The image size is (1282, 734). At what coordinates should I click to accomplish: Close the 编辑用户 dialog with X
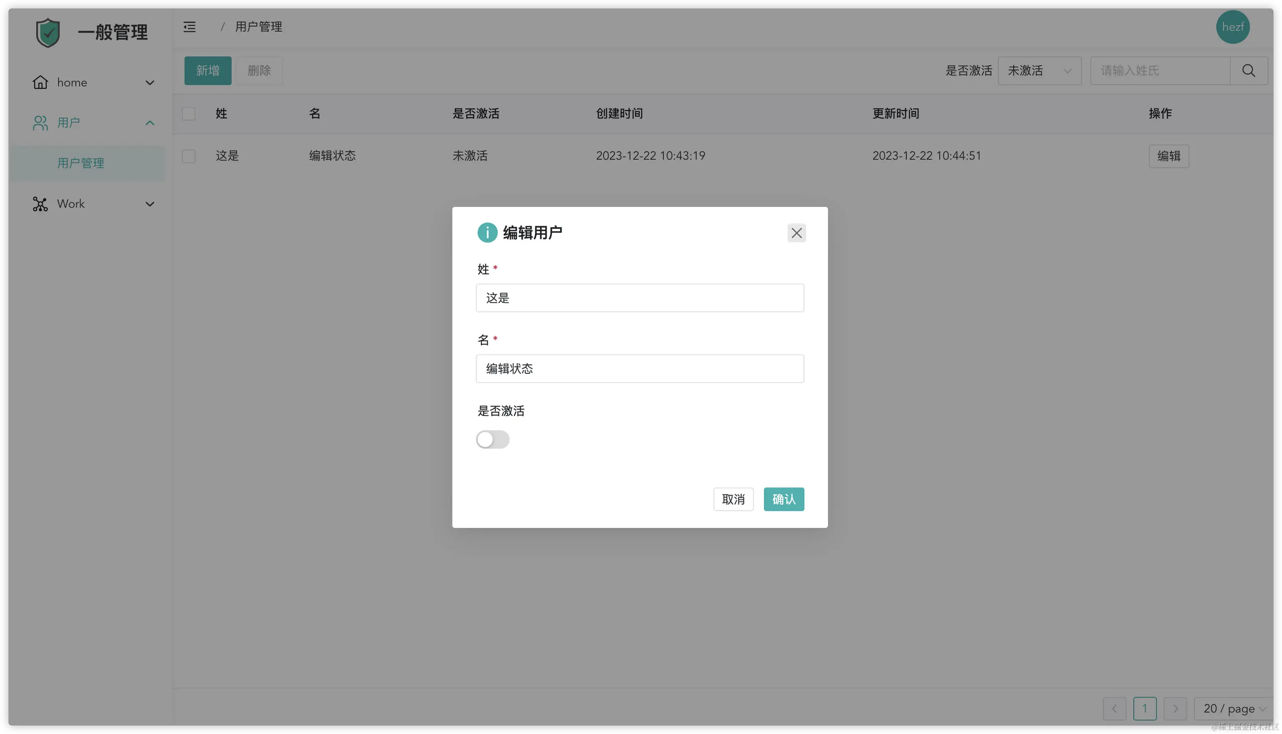[x=796, y=233]
